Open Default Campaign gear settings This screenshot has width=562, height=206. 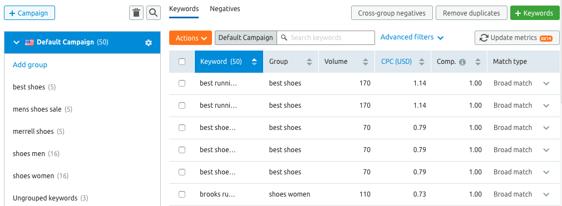coord(149,43)
